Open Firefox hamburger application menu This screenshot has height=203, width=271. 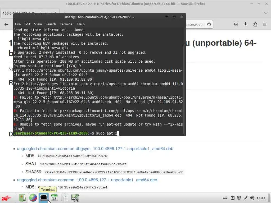(265, 24)
